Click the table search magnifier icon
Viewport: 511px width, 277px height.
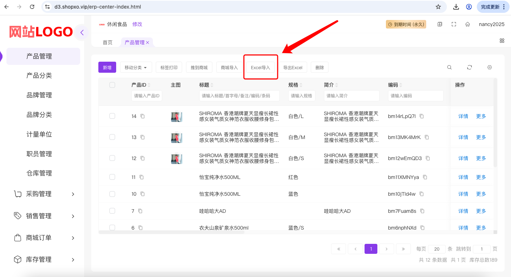450,67
